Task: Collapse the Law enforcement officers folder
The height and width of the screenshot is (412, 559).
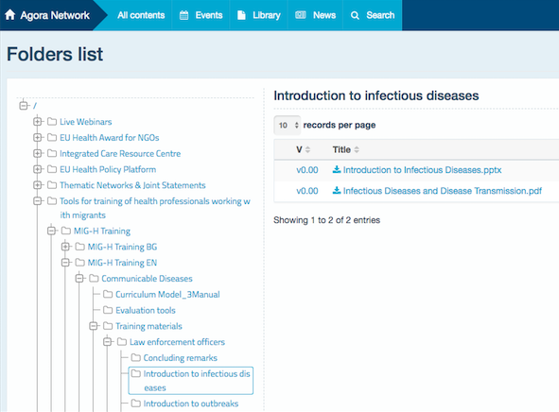Action: click(107, 342)
